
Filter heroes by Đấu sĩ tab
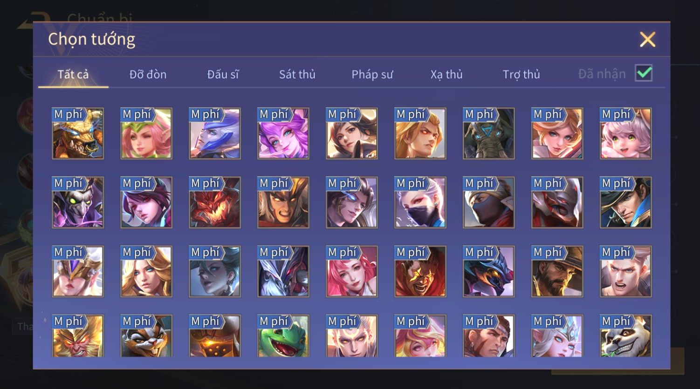point(223,74)
